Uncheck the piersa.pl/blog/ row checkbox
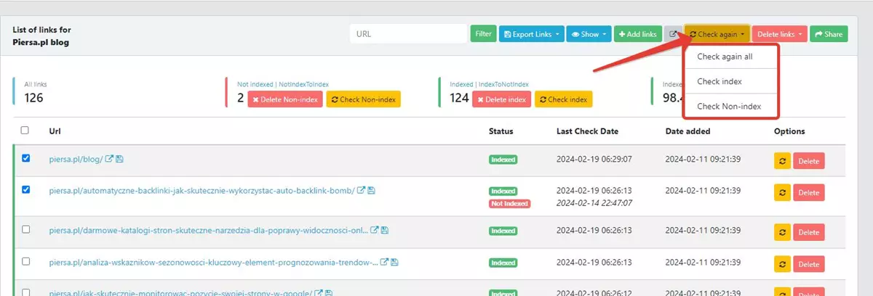Screen dimensions: 873x296 coord(25,158)
